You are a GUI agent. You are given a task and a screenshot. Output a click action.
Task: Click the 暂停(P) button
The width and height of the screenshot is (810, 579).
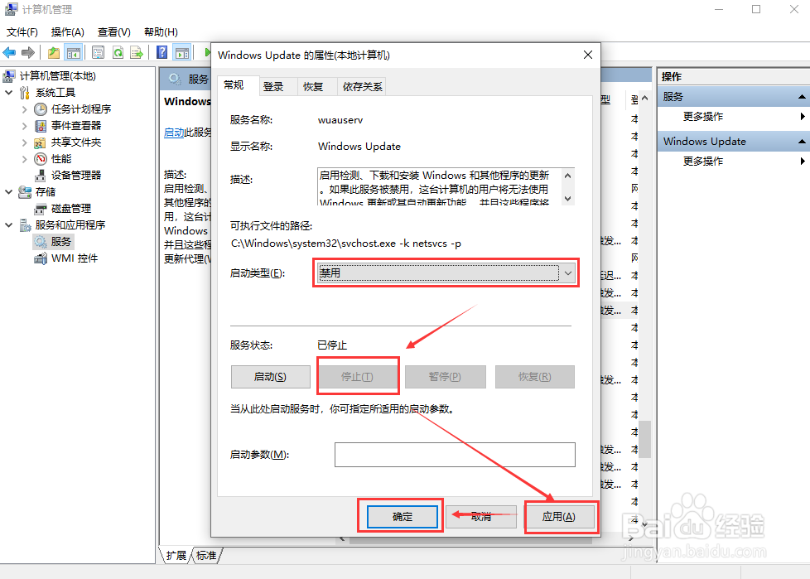445,377
